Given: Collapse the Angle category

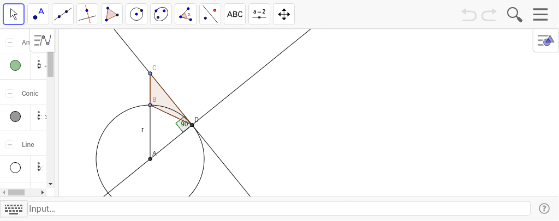Looking at the screenshot, I should (10, 42).
